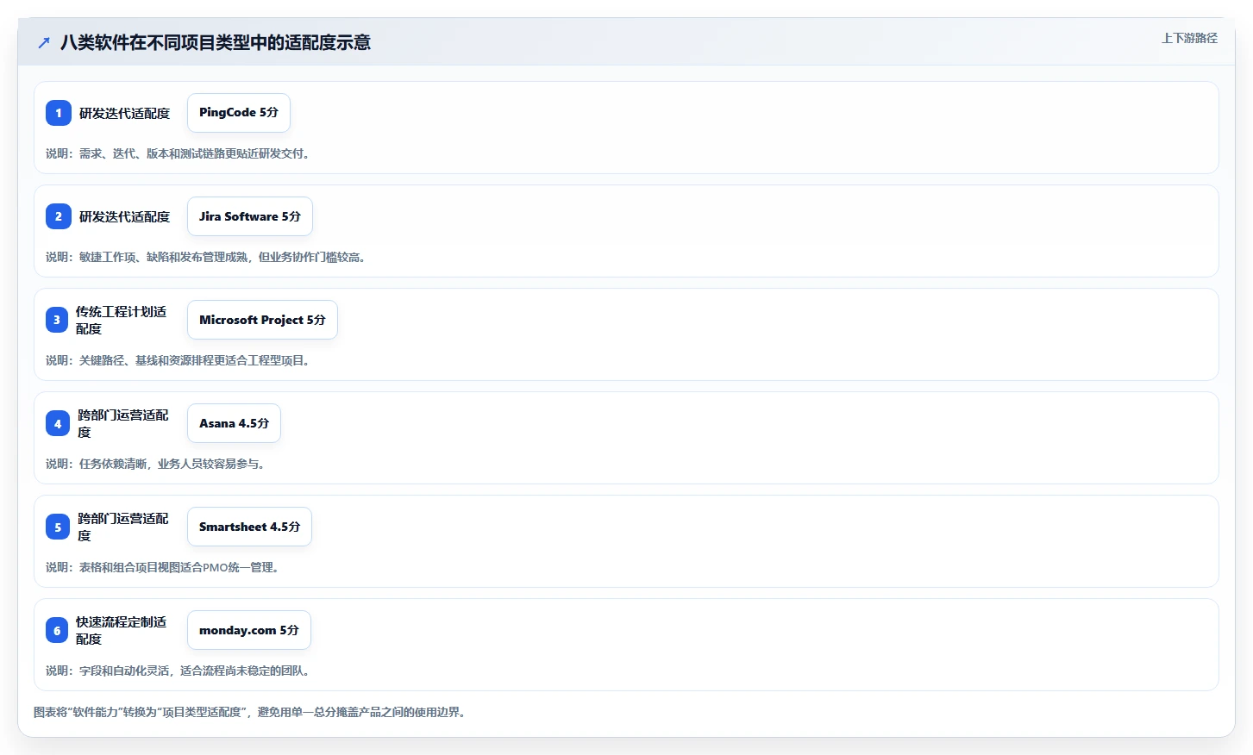Click the number 4 badge
This screenshot has height=755, width=1253.
click(x=58, y=423)
